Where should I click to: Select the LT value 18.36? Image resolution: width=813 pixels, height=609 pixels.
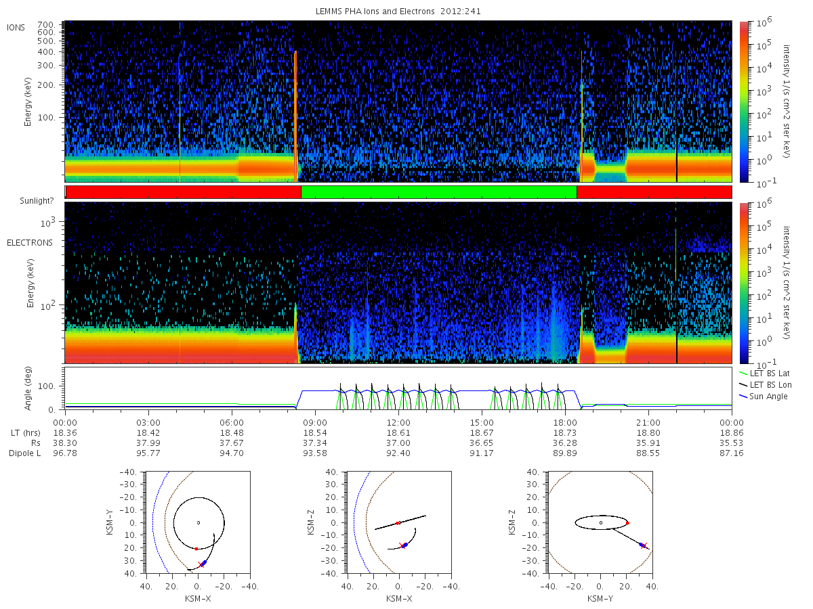(65, 432)
